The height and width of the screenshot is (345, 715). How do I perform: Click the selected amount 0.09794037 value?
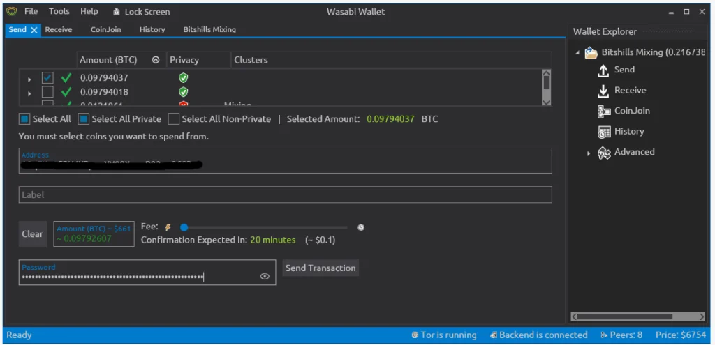[x=391, y=119]
